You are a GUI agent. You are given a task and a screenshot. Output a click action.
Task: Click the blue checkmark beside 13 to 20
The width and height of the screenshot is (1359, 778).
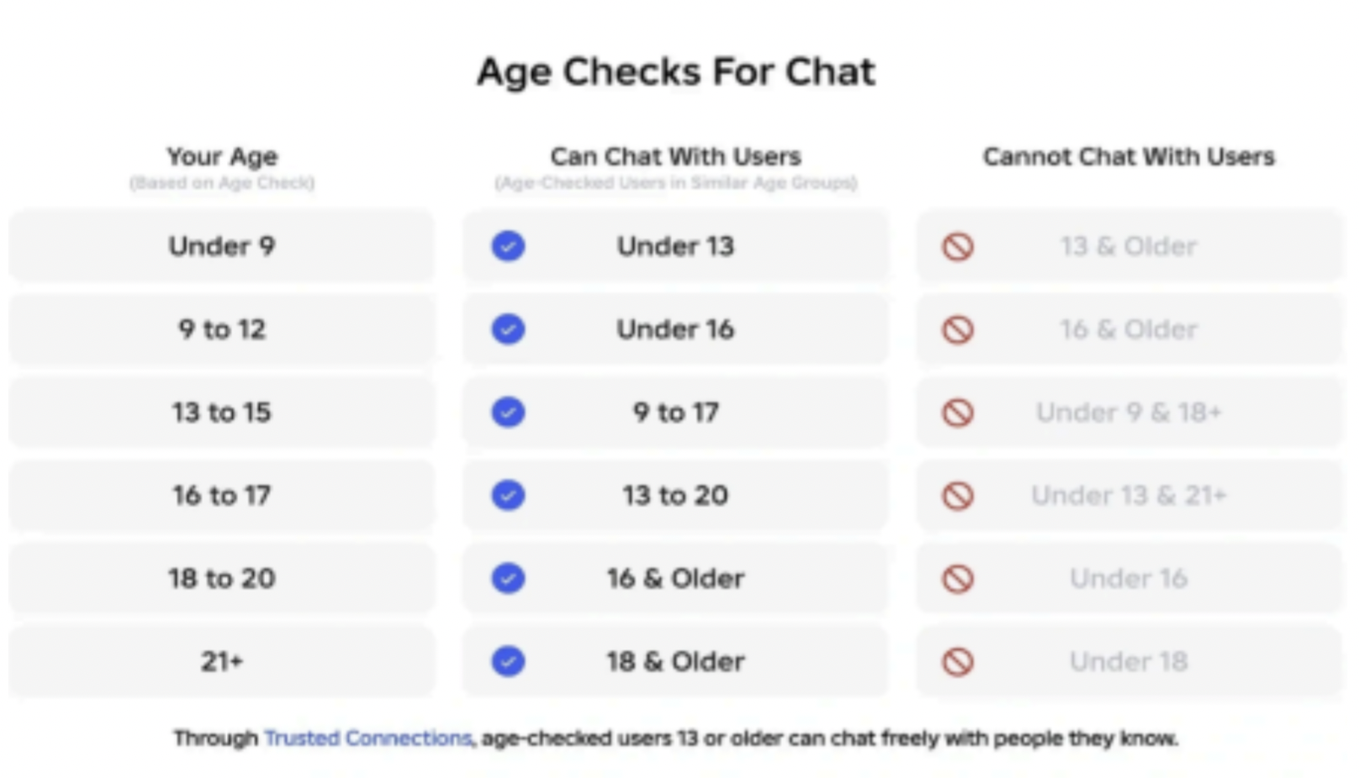click(508, 495)
